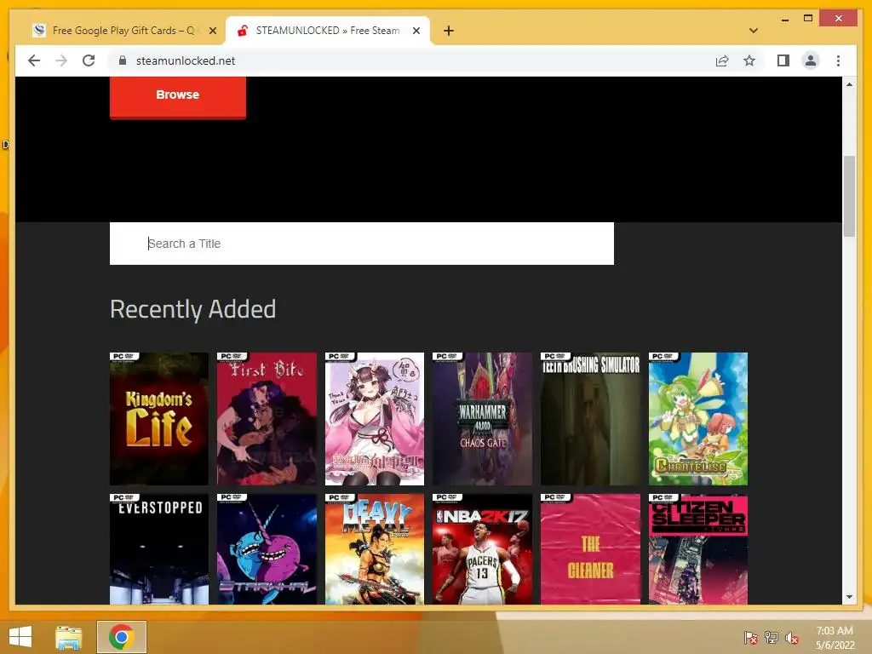The height and width of the screenshot is (654, 872).
Task: Open network status tray icon
Action: click(772, 638)
